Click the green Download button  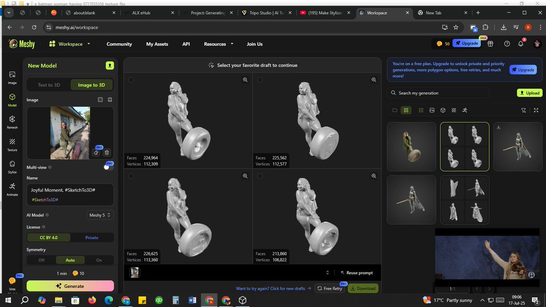click(363, 288)
